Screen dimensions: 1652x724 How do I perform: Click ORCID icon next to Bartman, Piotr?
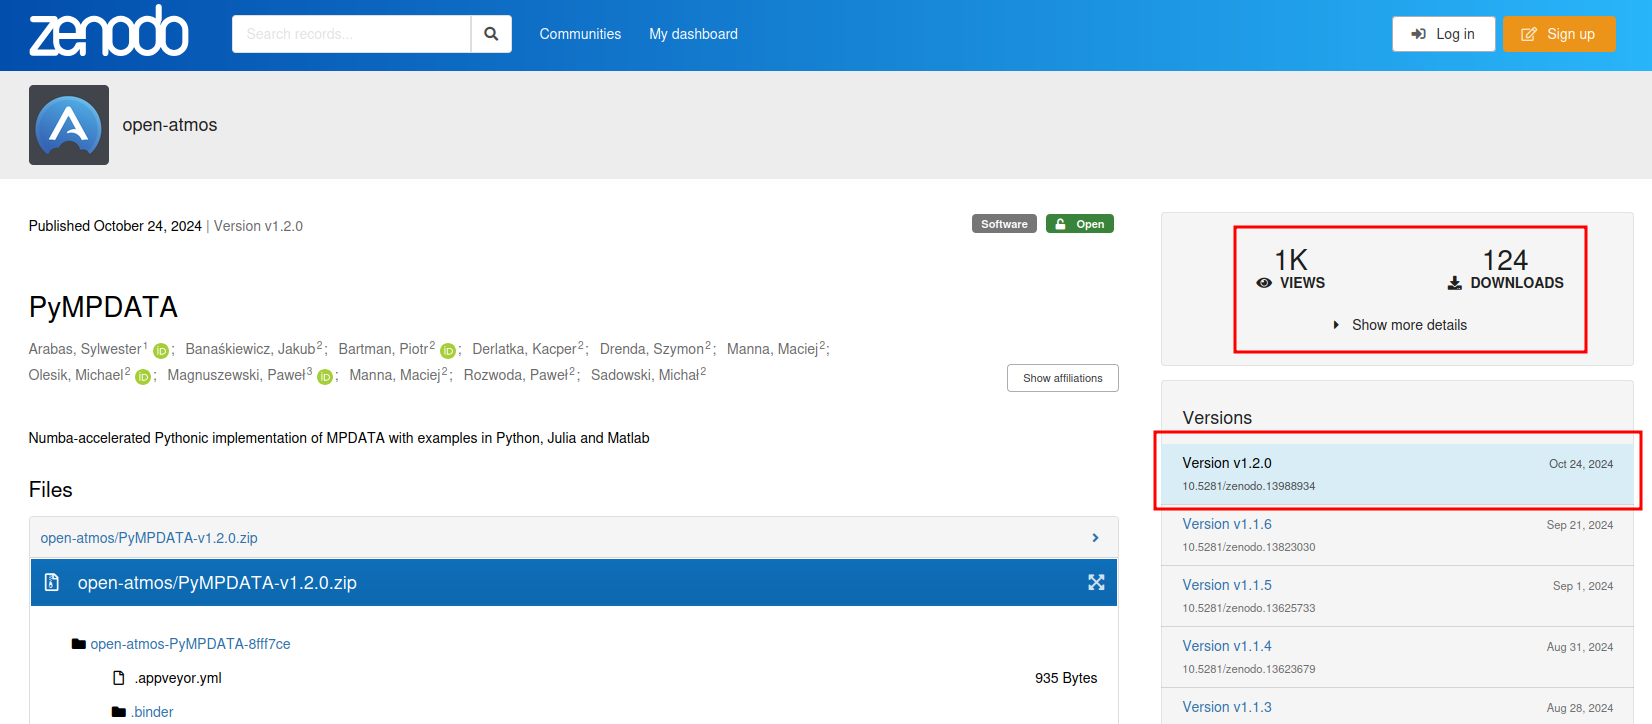click(448, 351)
